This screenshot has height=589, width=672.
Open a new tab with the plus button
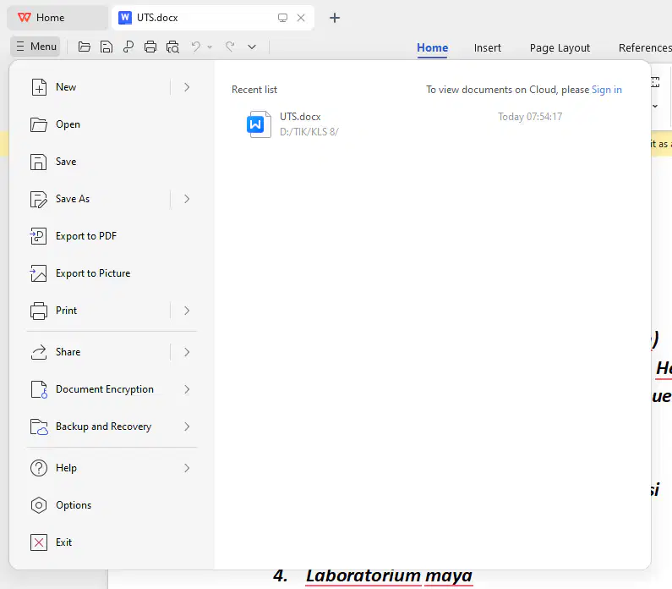(x=335, y=18)
